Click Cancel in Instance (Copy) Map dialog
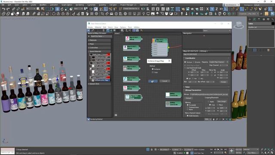 click(x=165, y=81)
